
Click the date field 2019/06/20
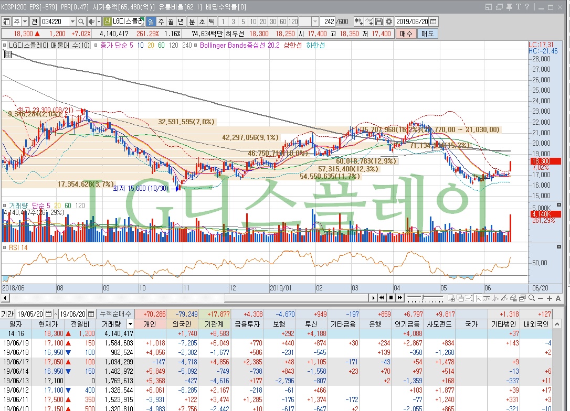coord(412,22)
